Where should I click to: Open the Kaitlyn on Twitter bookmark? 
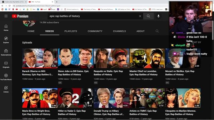[123, 9]
